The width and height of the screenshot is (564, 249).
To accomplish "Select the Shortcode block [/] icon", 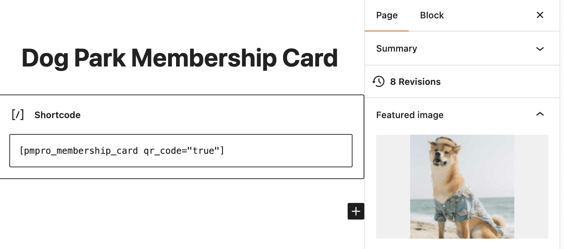I will [x=18, y=115].
